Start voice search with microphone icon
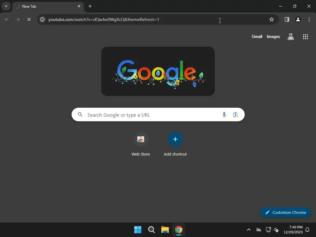This screenshot has height=237, width=316. click(x=224, y=115)
